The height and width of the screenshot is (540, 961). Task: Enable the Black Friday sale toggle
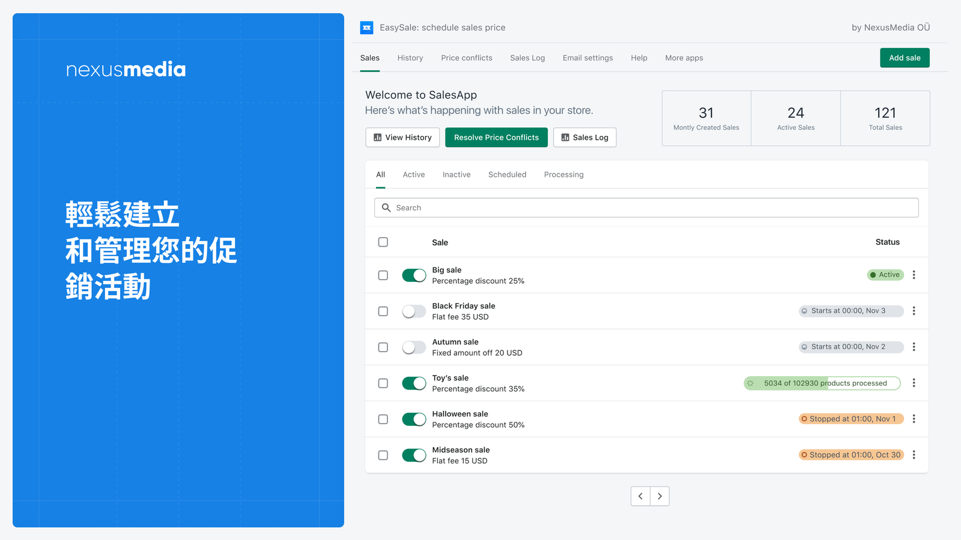click(x=414, y=311)
